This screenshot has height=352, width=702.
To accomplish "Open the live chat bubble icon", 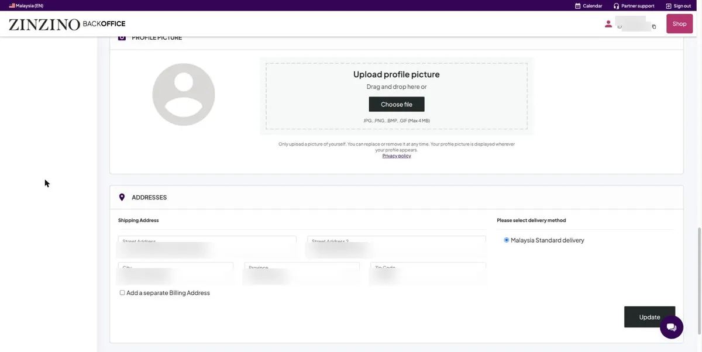I will point(672,327).
